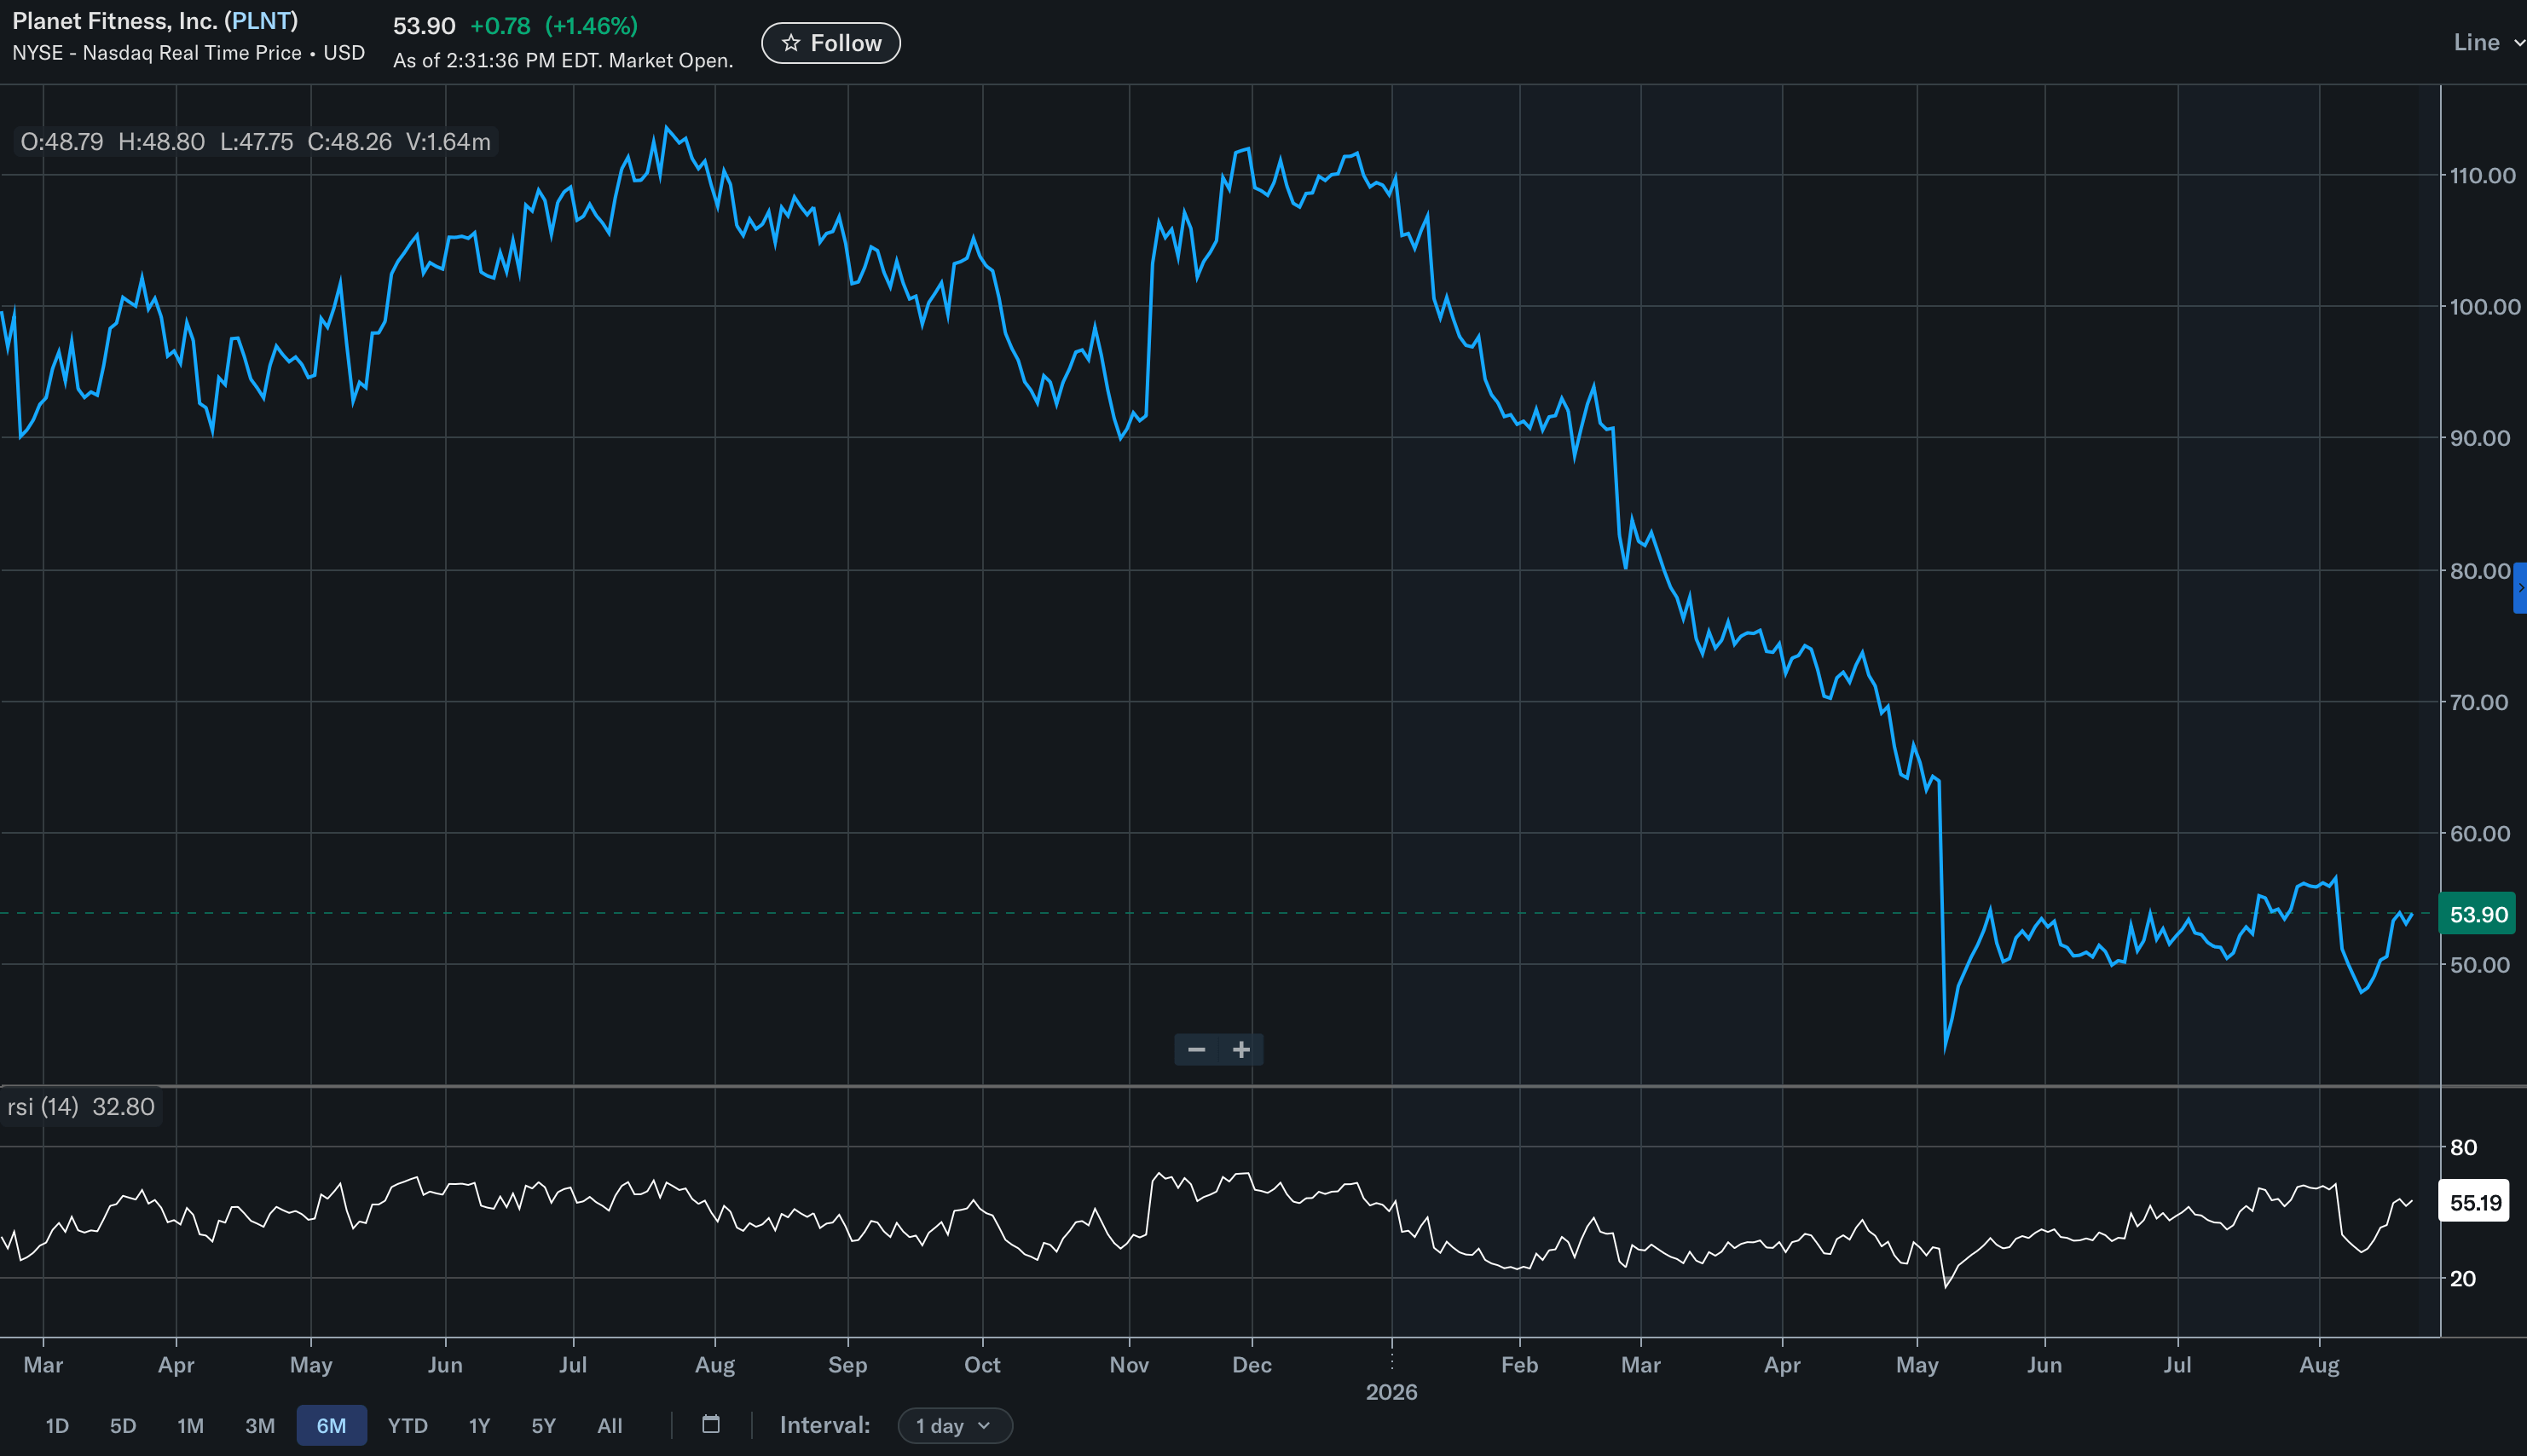Select the 1D time range
This screenshot has width=2527, height=1456.
coord(57,1425)
